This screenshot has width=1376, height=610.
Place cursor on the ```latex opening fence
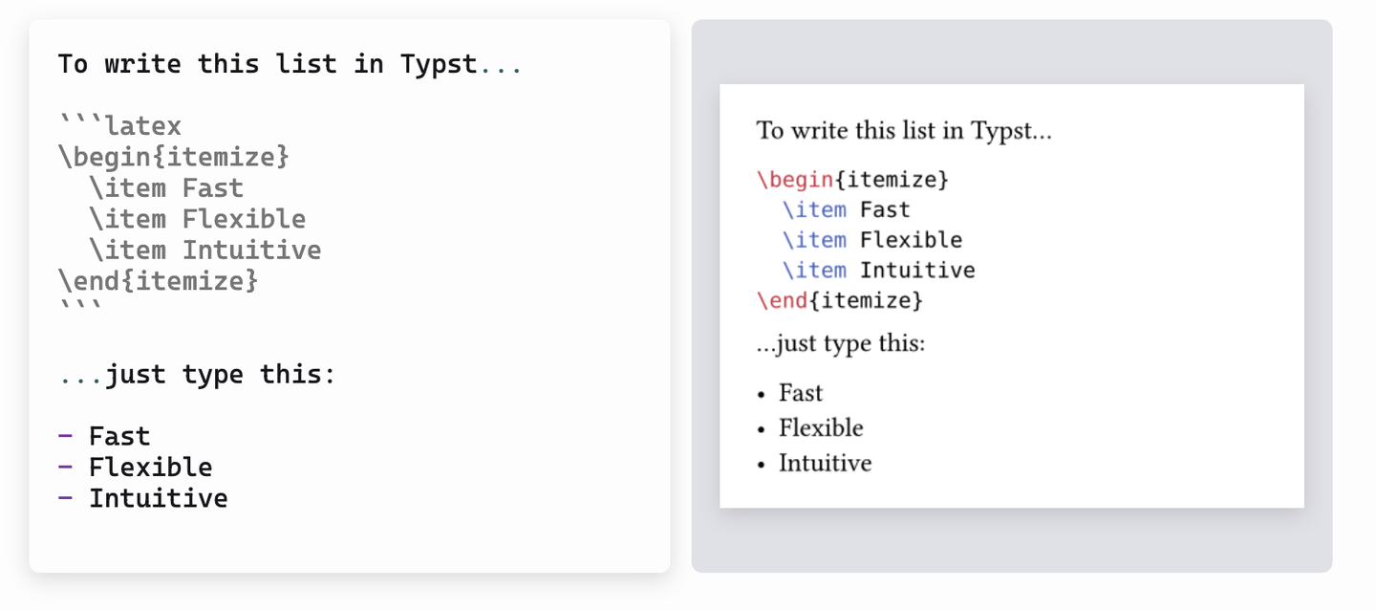click(x=119, y=125)
